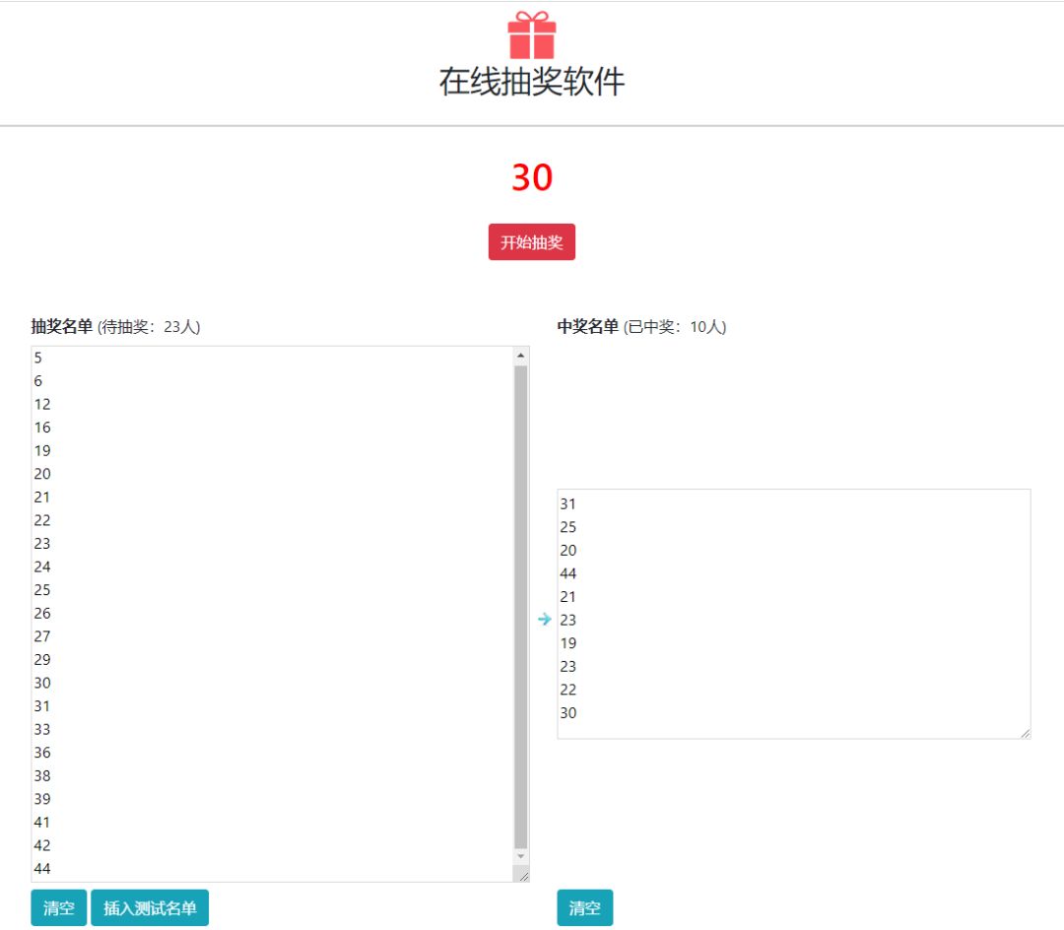
Task: Click entry 41 in the 抽奖名单 list
Action: [42, 823]
